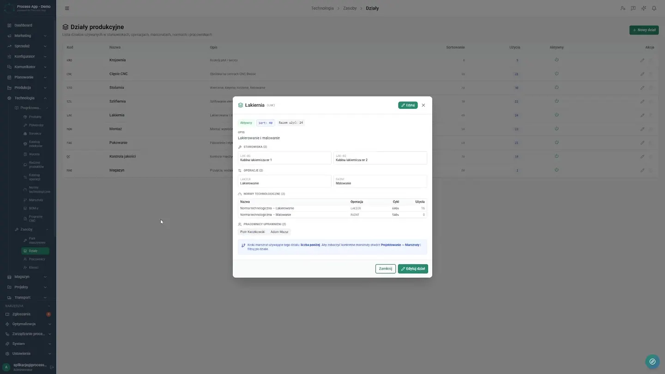
Task: Expand the Produkcja sidebar section
Action: pos(28,88)
